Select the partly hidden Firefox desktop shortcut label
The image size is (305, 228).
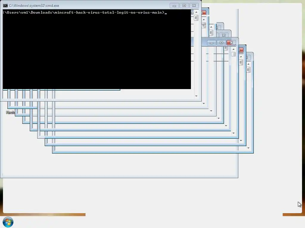(10, 112)
